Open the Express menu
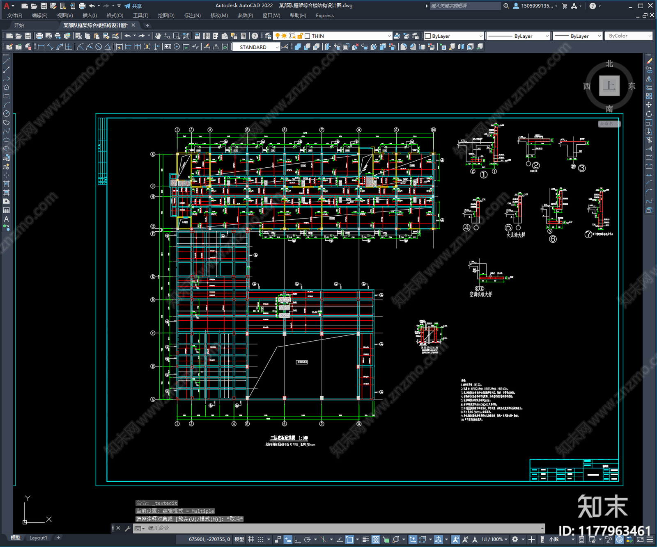This screenshot has width=657, height=547. 325,16
